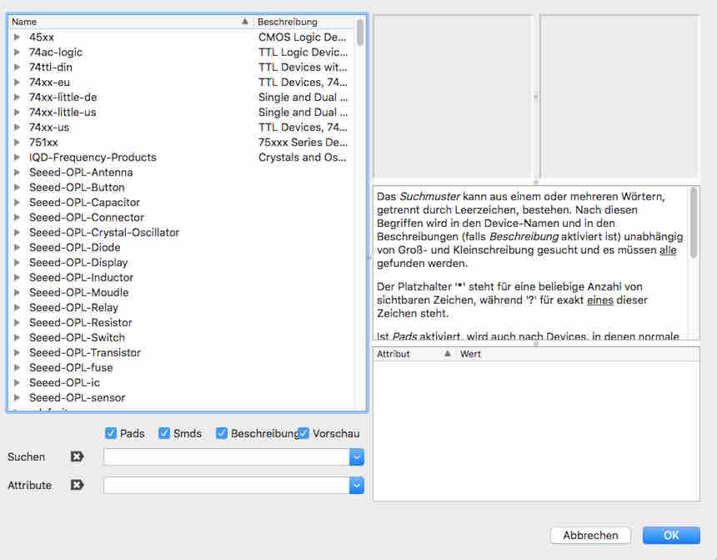Viewport: 717px width, 560px height.
Task: Select the Seeed-OPL-ic row
Action: [182, 383]
